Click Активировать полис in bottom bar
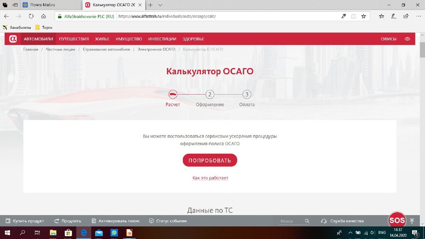The image size is (425, 239). coord(116,221)
